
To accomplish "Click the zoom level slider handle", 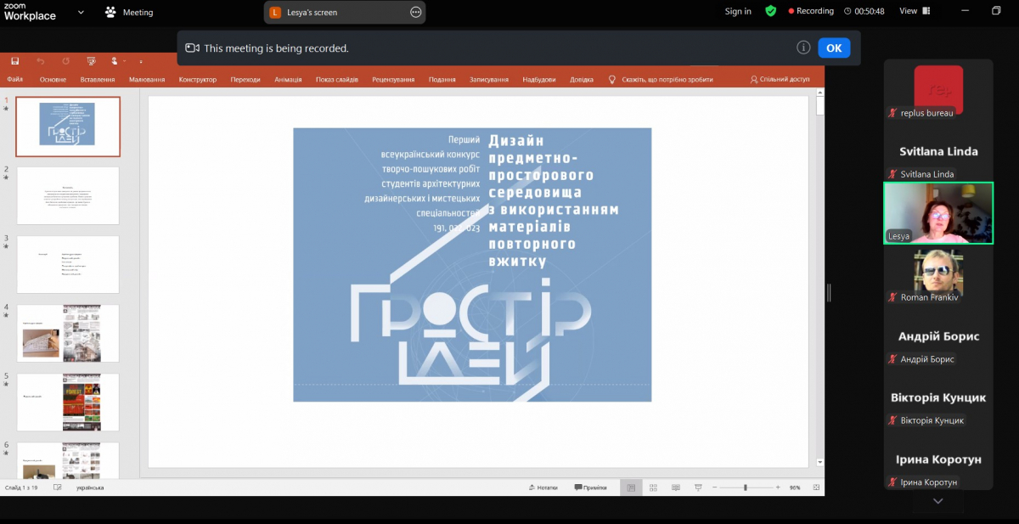I will click(746, 487).
